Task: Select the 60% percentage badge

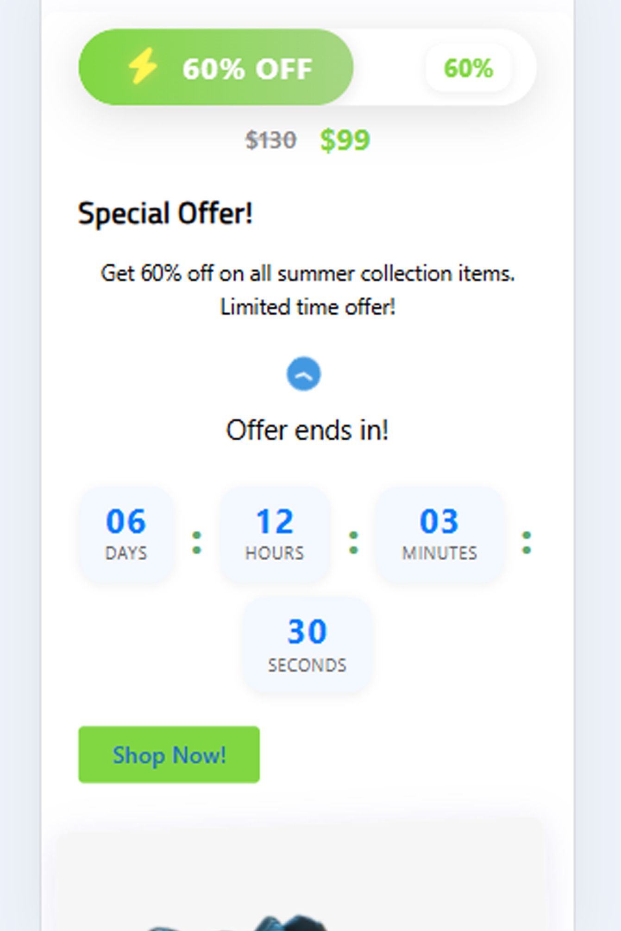Action: 468,68
